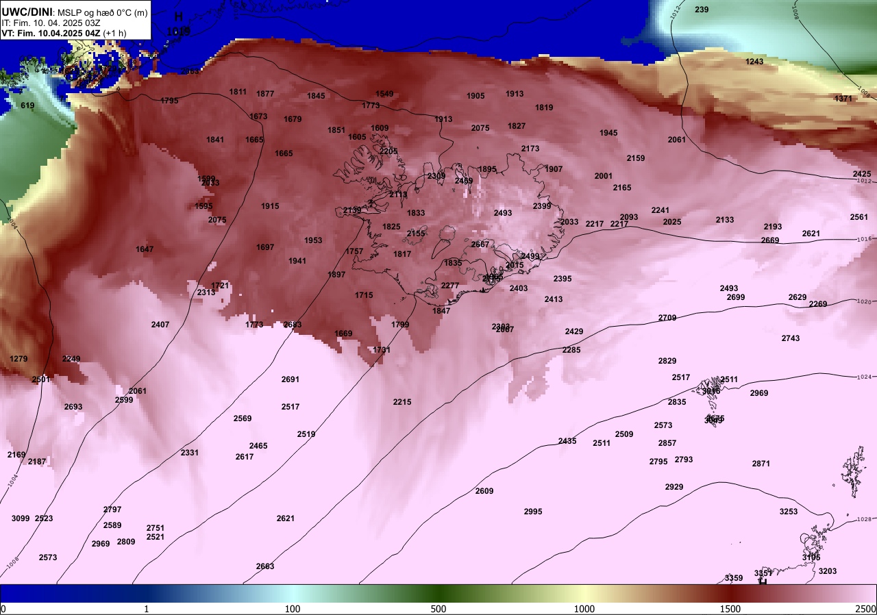Viewport: 877px width, 615px height.
Task: Click the height value 1811
Action: (x=238, y=92)
